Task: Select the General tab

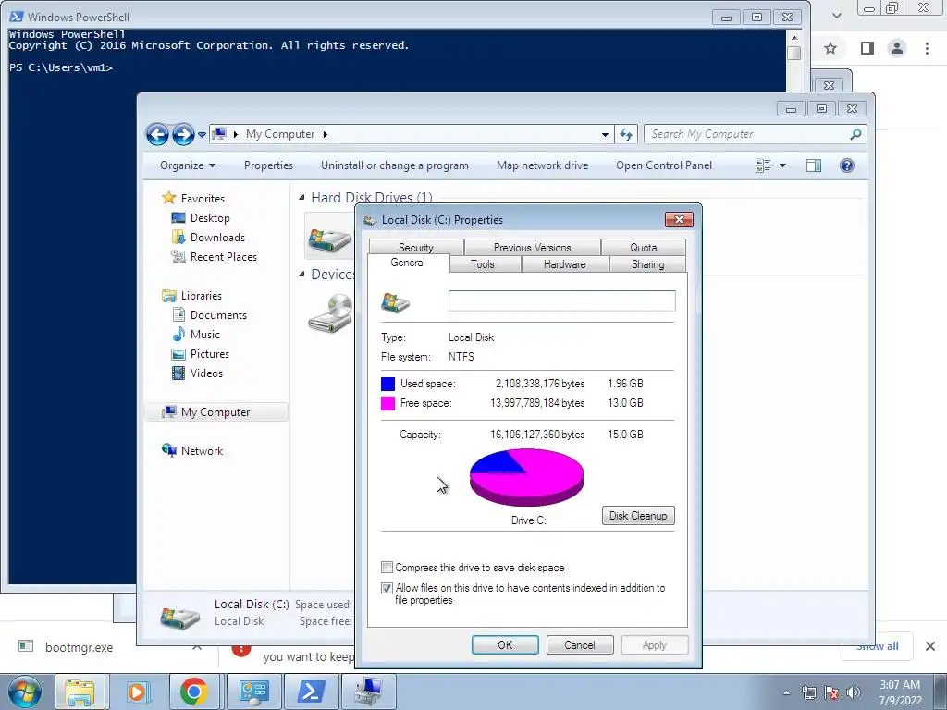Action: coord(408,263)
